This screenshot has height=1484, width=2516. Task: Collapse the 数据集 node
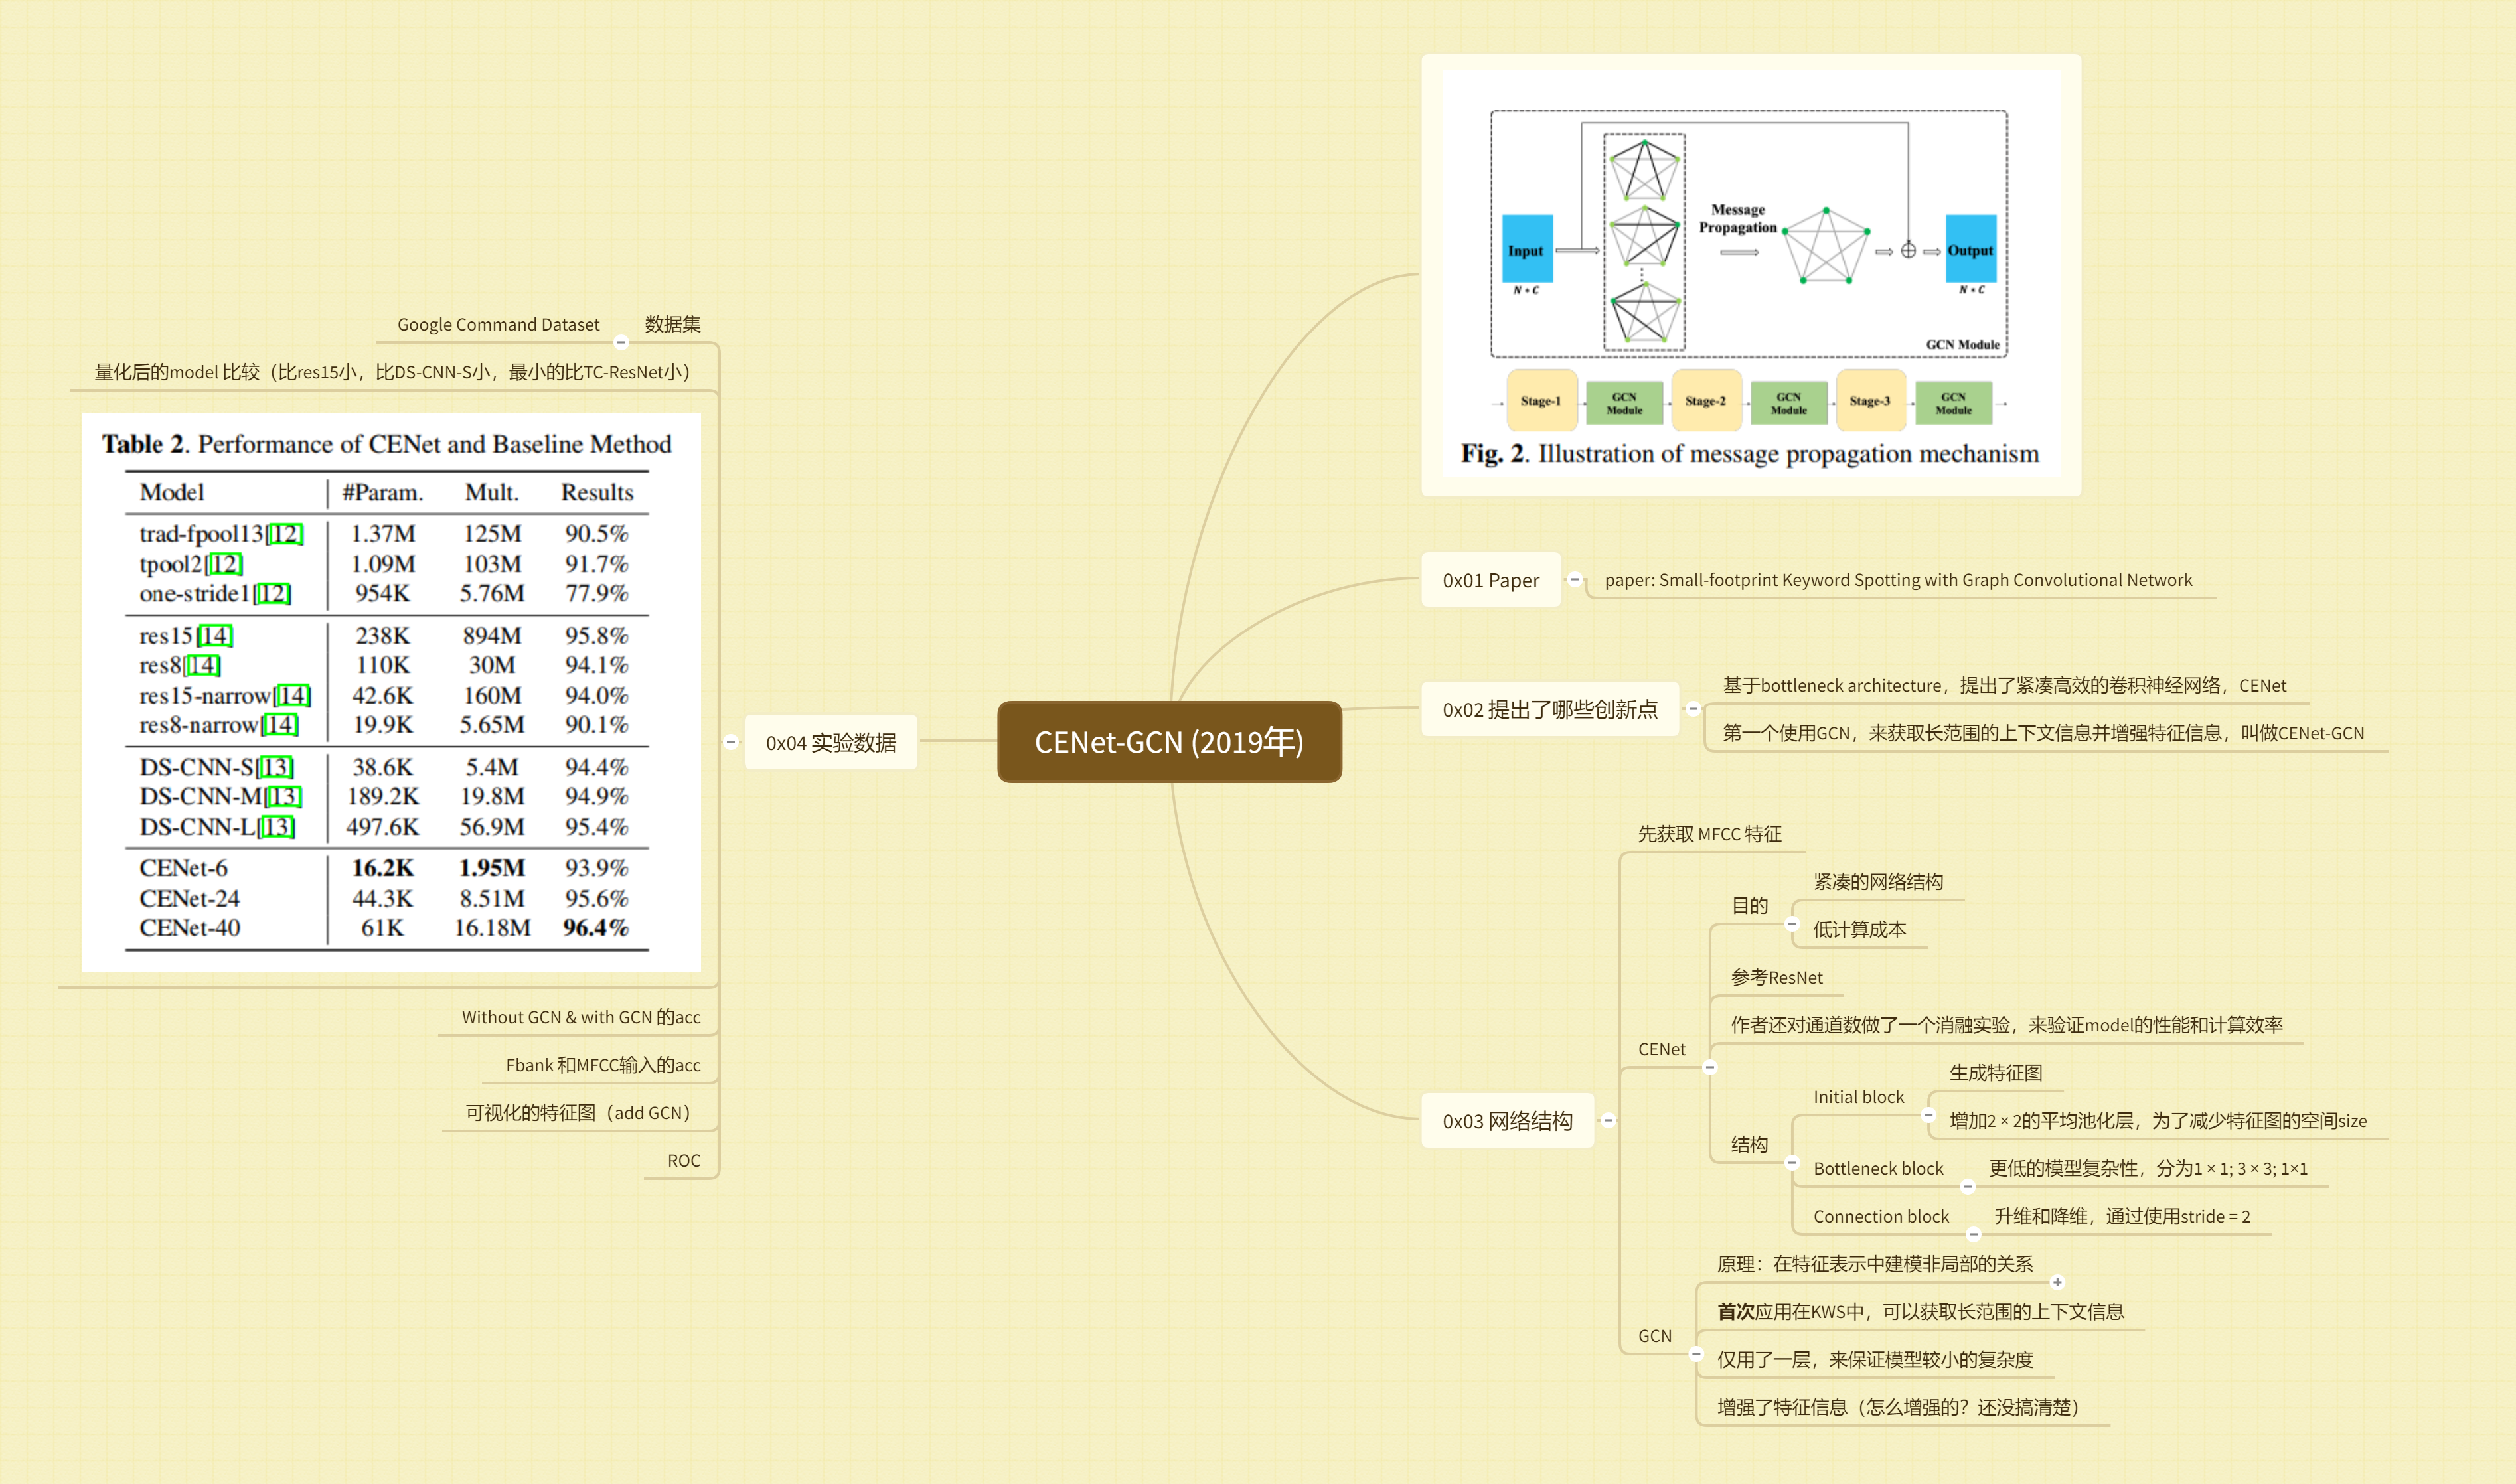[x=621, y=342]
